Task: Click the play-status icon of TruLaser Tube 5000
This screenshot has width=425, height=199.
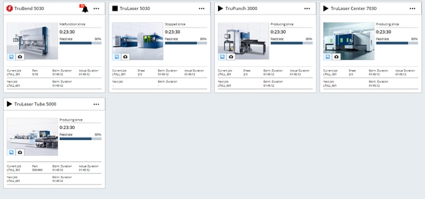Action: (10, 104)
